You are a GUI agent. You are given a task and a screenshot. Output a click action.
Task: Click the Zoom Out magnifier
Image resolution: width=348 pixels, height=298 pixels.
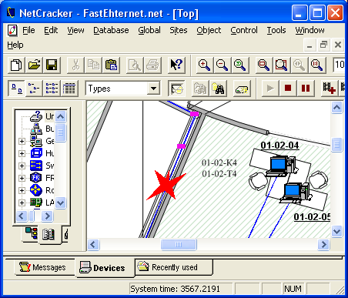click(223, 65)
